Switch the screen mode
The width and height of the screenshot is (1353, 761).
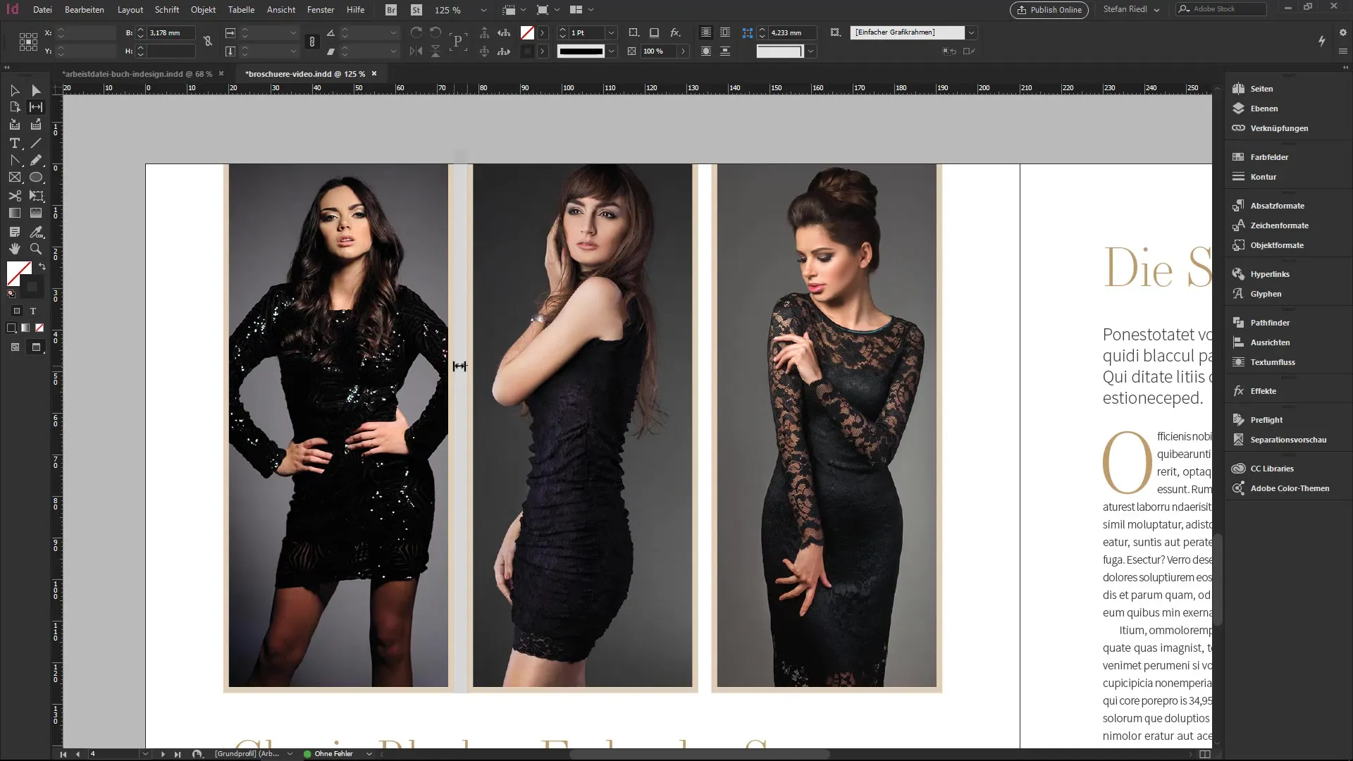coord(36,347)
